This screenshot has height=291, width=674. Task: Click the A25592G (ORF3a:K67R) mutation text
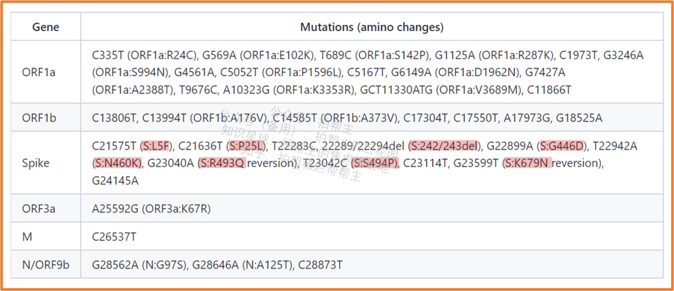pos(151,209)
